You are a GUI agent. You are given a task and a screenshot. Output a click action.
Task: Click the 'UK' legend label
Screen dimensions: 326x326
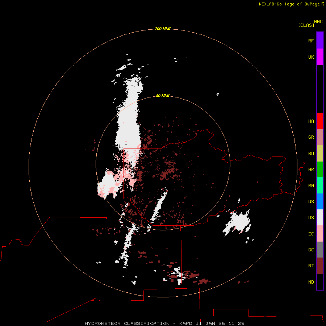pos(311,57)
